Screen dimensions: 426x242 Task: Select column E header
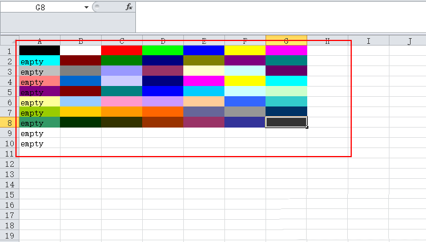[204, 41]
